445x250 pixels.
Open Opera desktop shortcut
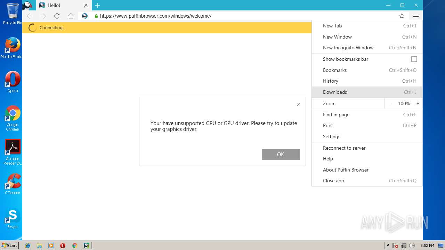[x=13, y=82]
